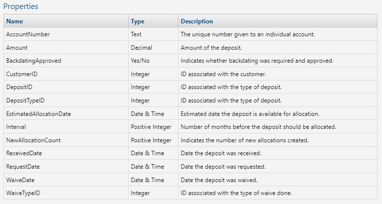This screenshot has height=204, width=382.
Task: Click the Integer type in DepositID row
Action: tap(140, 87)
